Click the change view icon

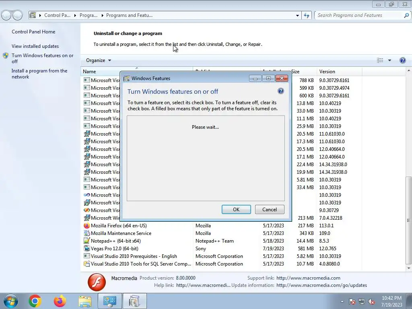pos(380,60)
